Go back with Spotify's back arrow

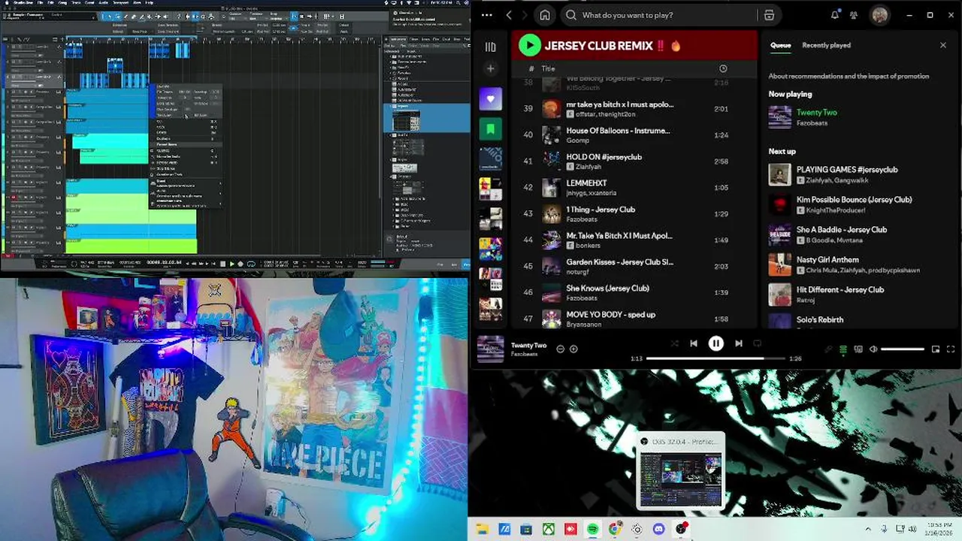pos(509,15)
